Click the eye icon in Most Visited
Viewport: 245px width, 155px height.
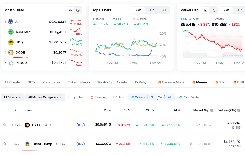pyautogui.click(x=70, y=10)
